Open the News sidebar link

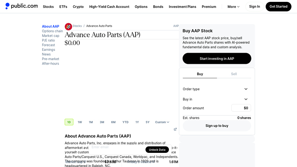(46, 54)
